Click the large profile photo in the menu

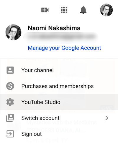[x=13, y=32]
